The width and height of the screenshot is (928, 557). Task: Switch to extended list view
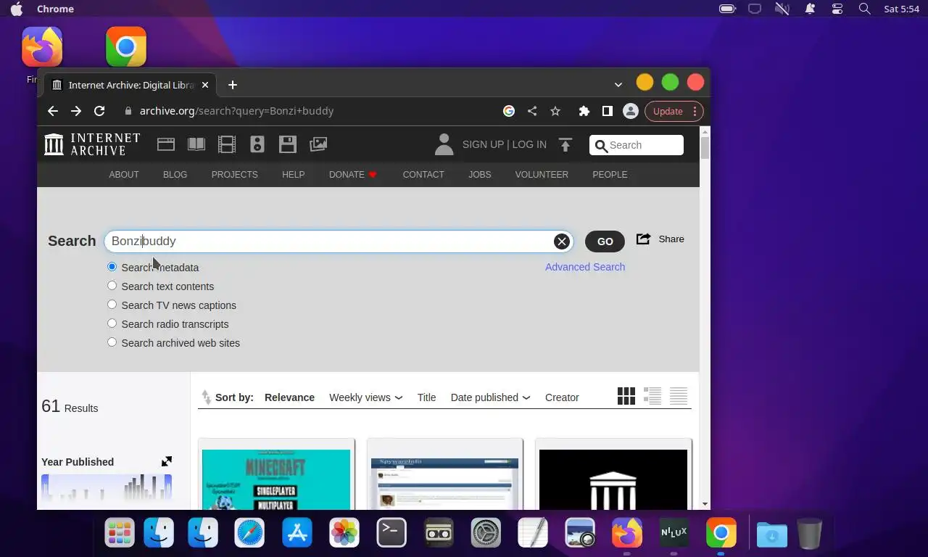pyautogui.click(x=652, y=396)
